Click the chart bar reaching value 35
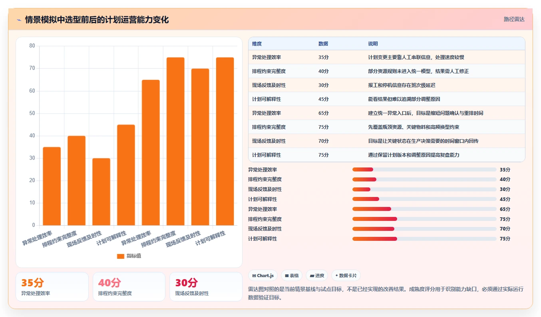The height and width of the screenshot is (317, 541). coord(52,186)
